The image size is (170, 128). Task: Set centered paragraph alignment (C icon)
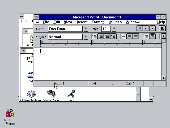[x=101, y=36]
